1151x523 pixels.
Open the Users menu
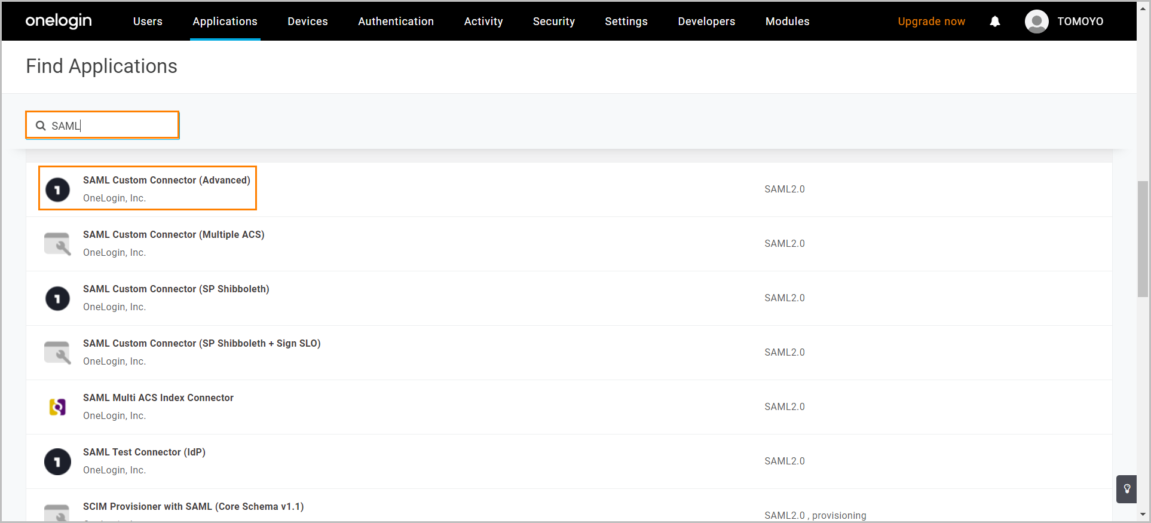(x=148, y=22)
